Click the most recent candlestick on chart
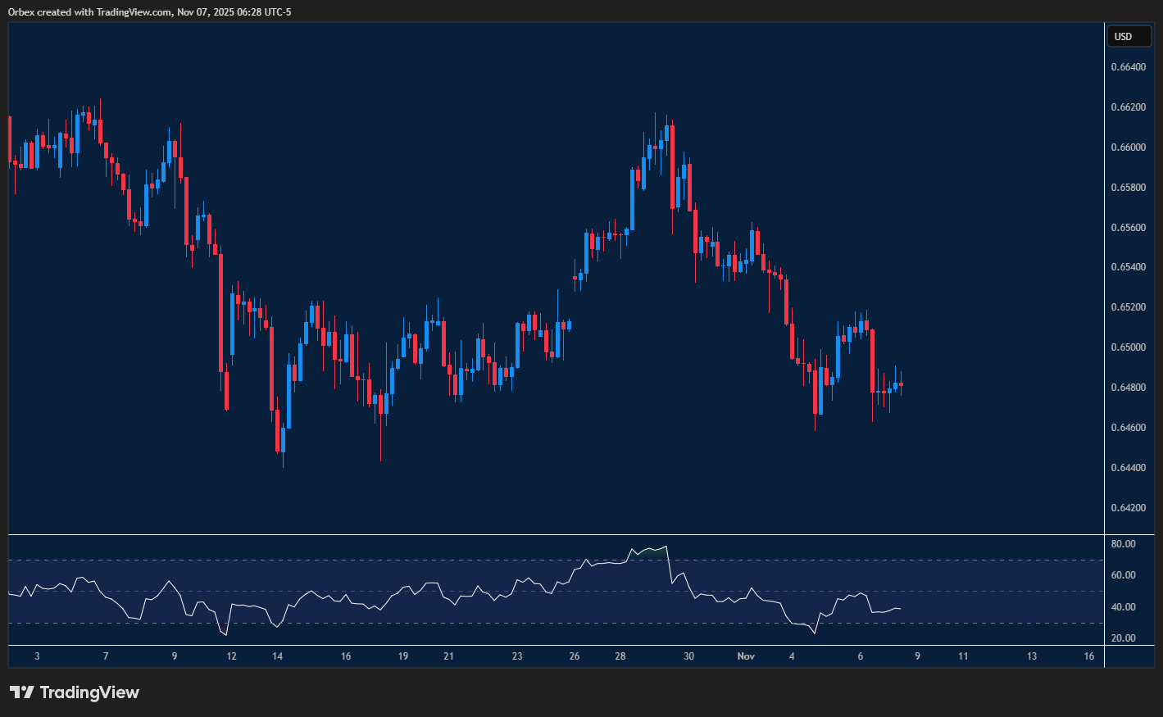 (x=901, y=384)
